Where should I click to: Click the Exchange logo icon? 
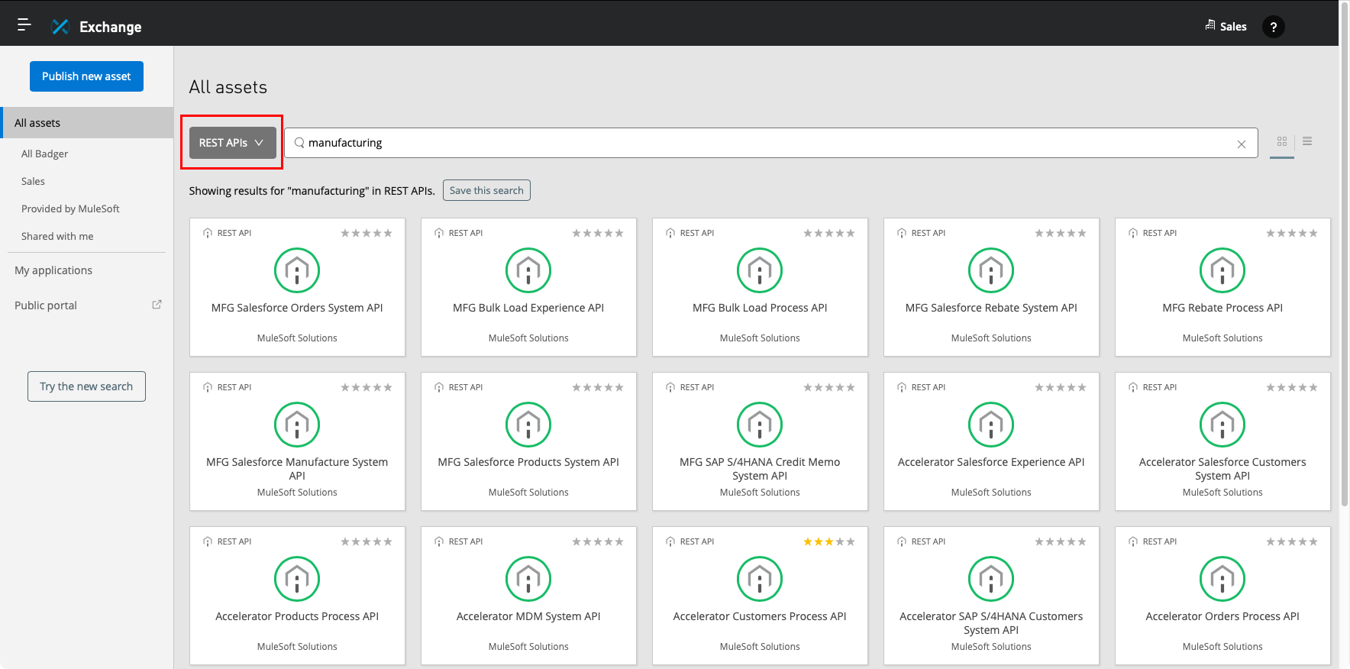click(x=60, y=27)
